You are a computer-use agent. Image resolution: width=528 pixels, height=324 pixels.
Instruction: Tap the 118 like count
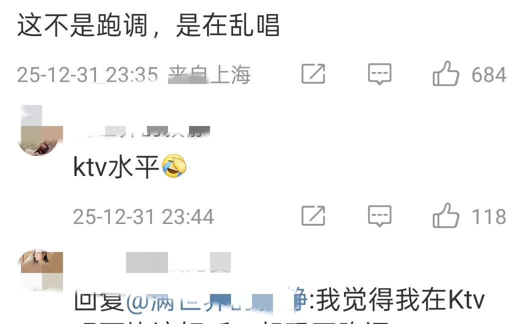coord(489,216)
